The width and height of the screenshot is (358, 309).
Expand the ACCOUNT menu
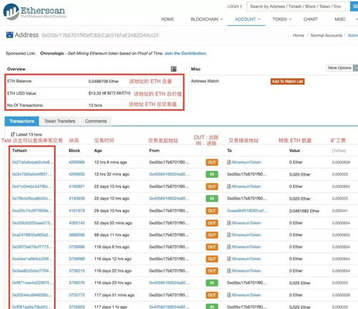pyautogui.click(x=248, y=19)
